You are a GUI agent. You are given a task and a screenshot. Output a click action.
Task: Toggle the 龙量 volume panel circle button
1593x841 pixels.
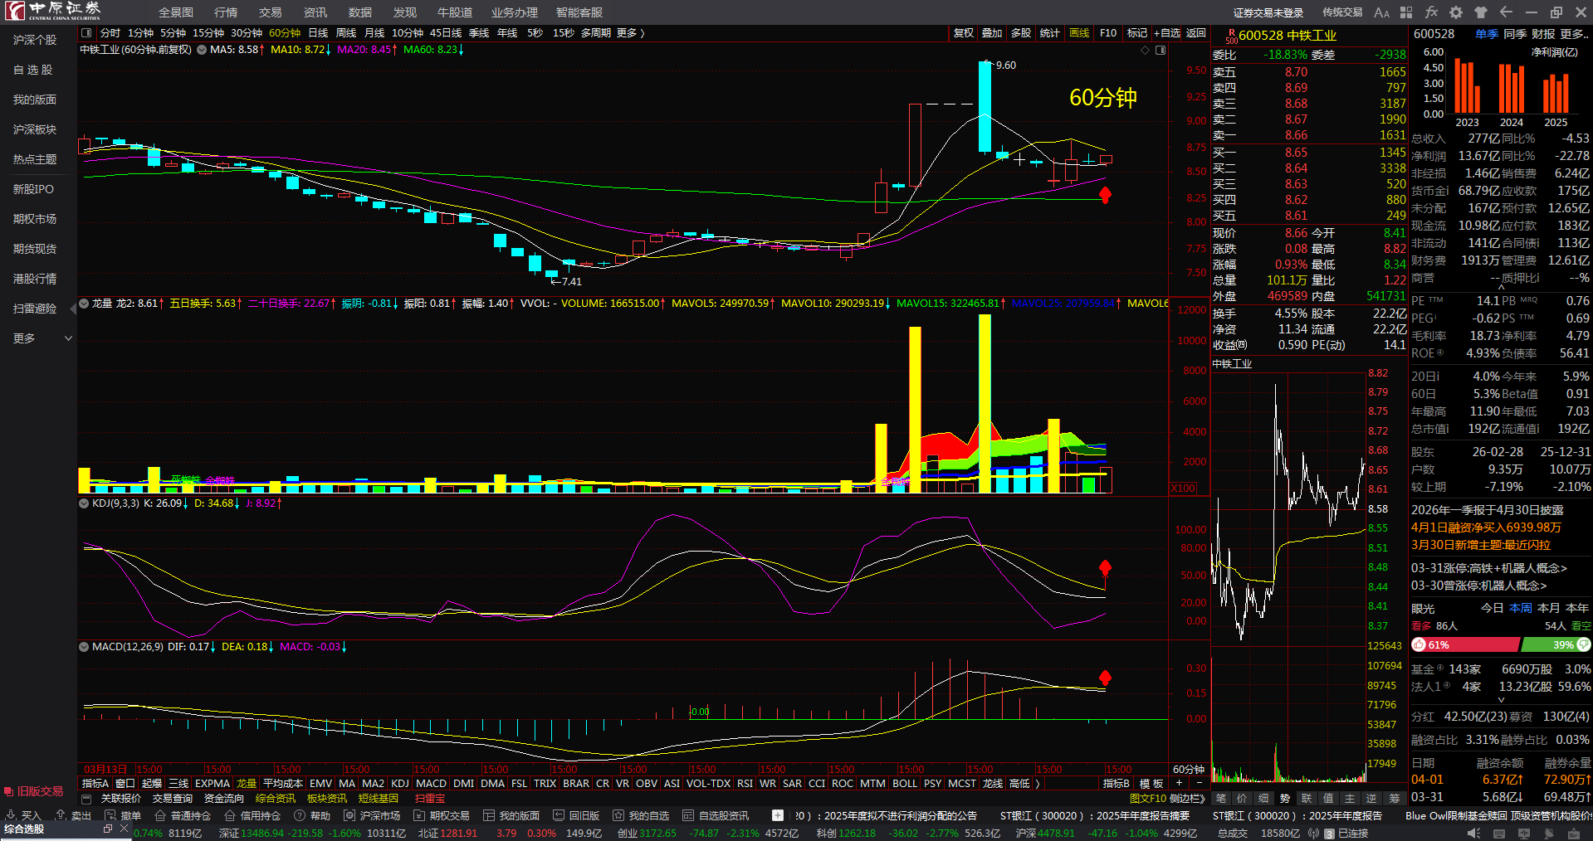[84, 304]
